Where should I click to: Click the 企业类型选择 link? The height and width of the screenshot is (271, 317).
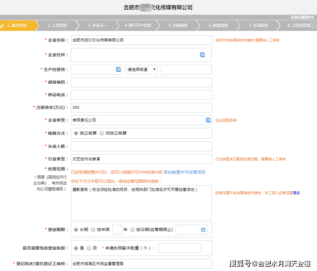(226, 120)
